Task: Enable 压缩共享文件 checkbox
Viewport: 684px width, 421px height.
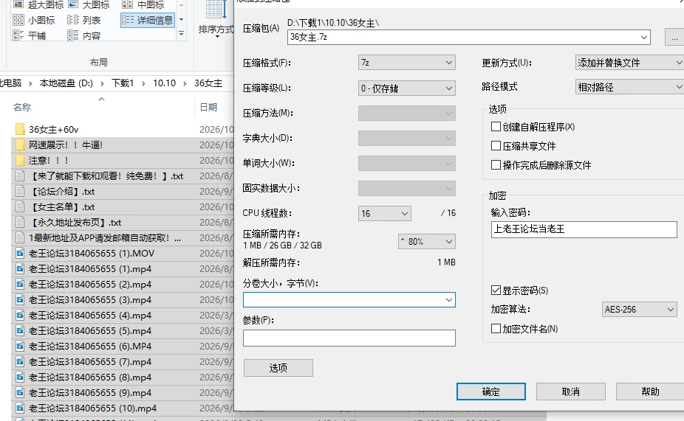Action: coord(496,146)
